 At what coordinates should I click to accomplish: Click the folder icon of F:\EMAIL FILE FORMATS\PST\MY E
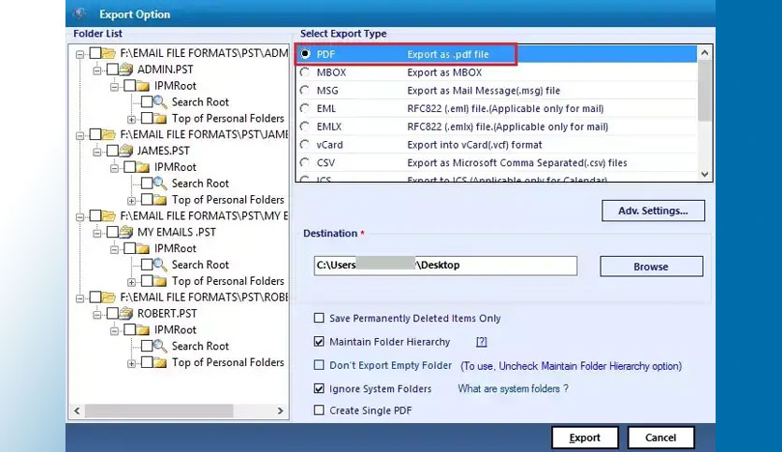(x=109, y=216)
